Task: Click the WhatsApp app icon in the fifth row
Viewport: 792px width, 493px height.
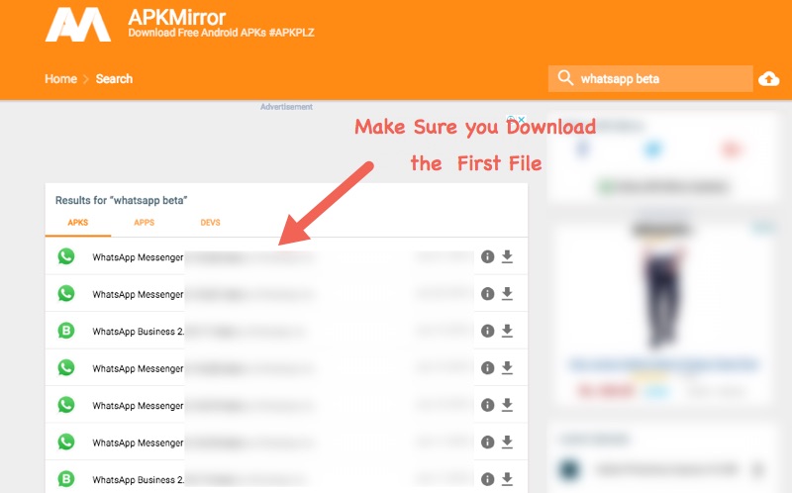Action: click(66, 405)
